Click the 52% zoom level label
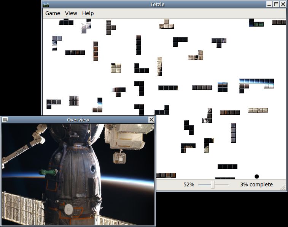This screenshot has height=227, width=288. point(189,184)
